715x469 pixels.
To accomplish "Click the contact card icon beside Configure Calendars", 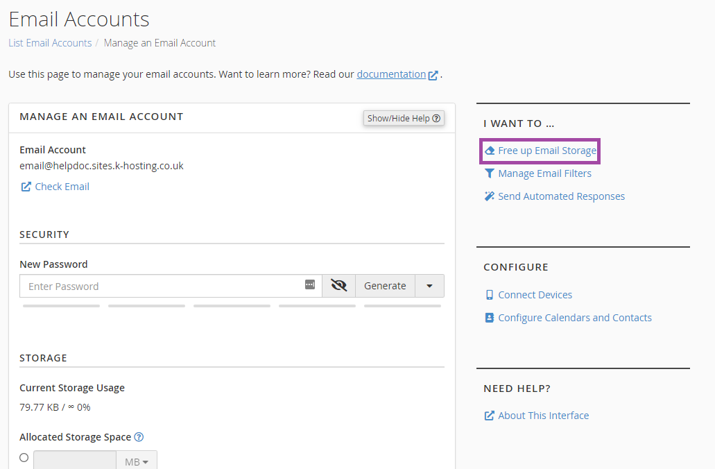I will [490, 318].
